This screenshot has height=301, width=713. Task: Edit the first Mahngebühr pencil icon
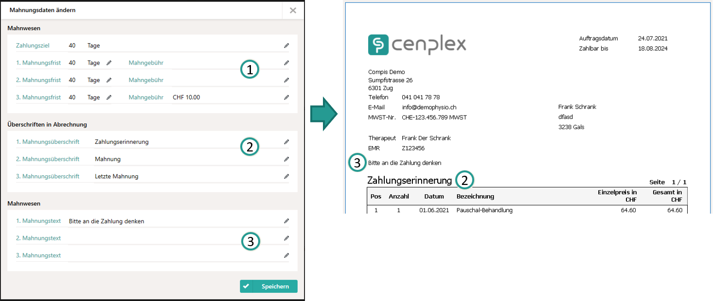tap(286, 63)
